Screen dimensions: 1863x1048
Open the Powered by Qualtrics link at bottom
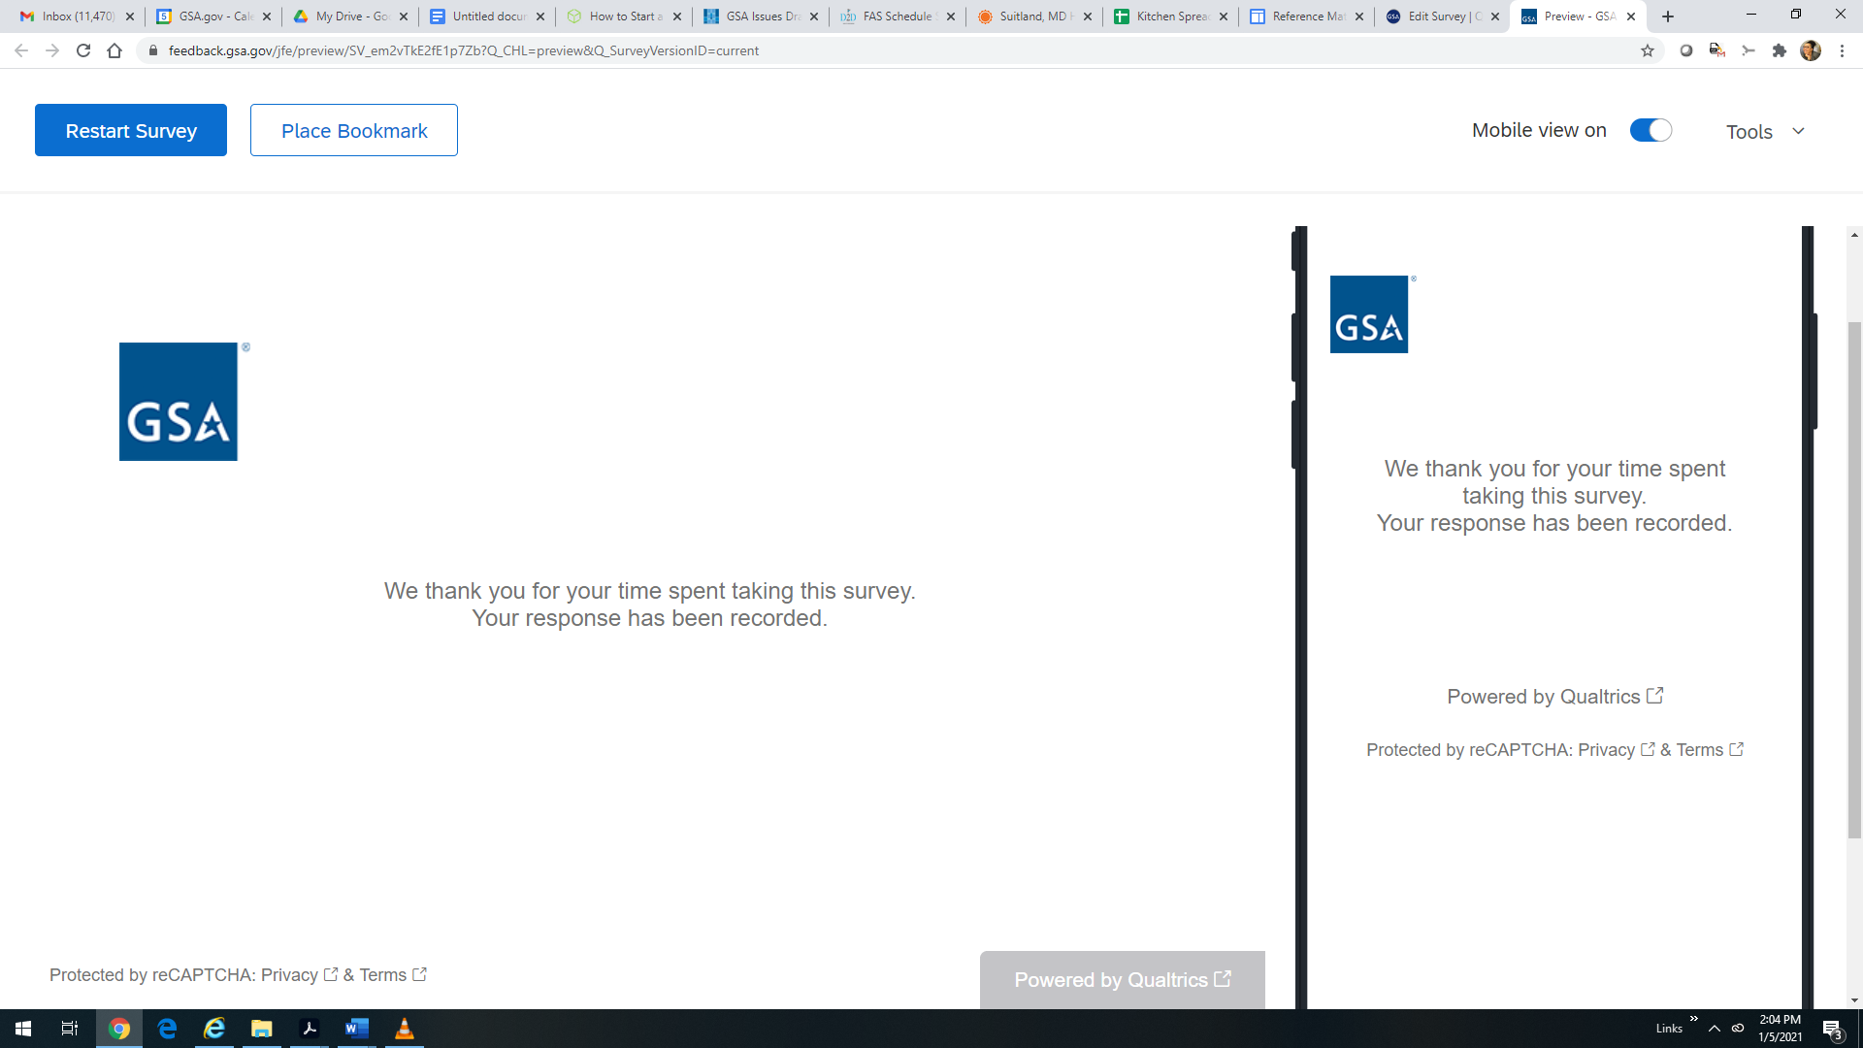point(1122,980)
